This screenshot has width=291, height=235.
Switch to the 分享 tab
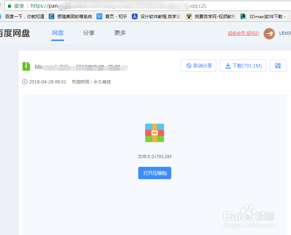click(x=89, y=33)
